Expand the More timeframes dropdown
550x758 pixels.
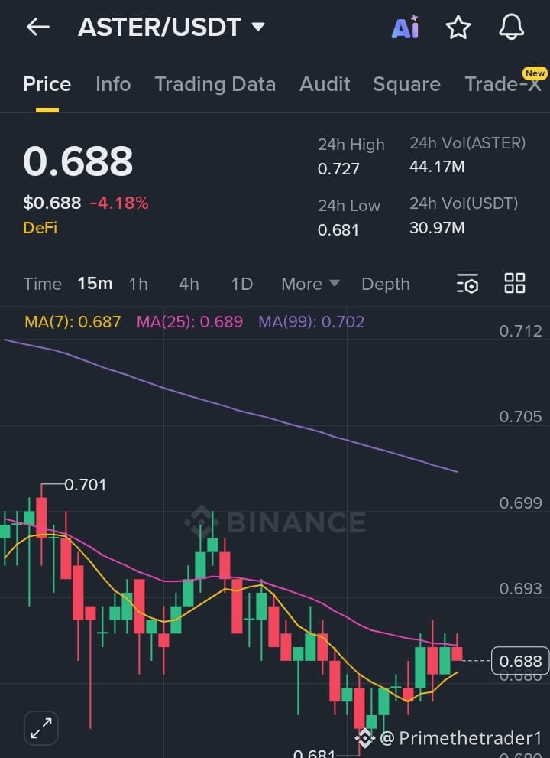click(x=310, y=284)
